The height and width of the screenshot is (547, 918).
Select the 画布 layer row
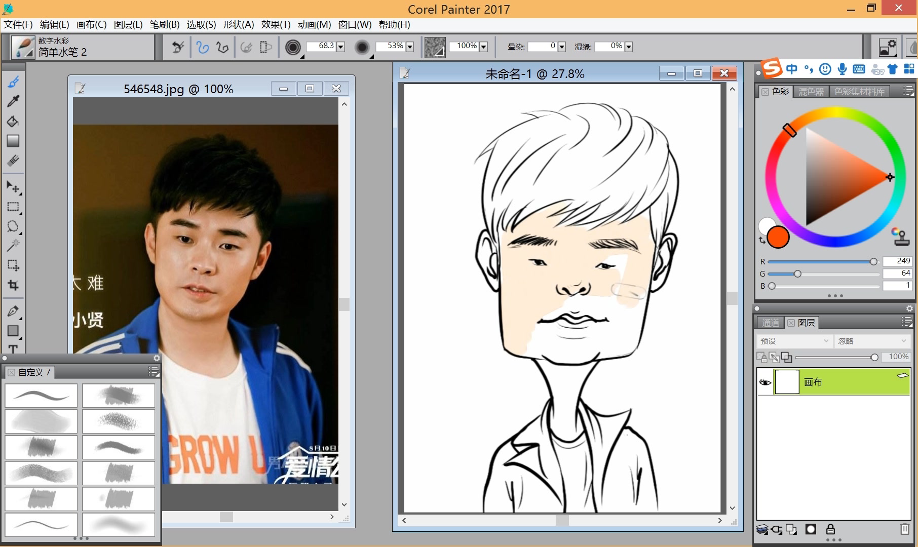tap(833, 382)
